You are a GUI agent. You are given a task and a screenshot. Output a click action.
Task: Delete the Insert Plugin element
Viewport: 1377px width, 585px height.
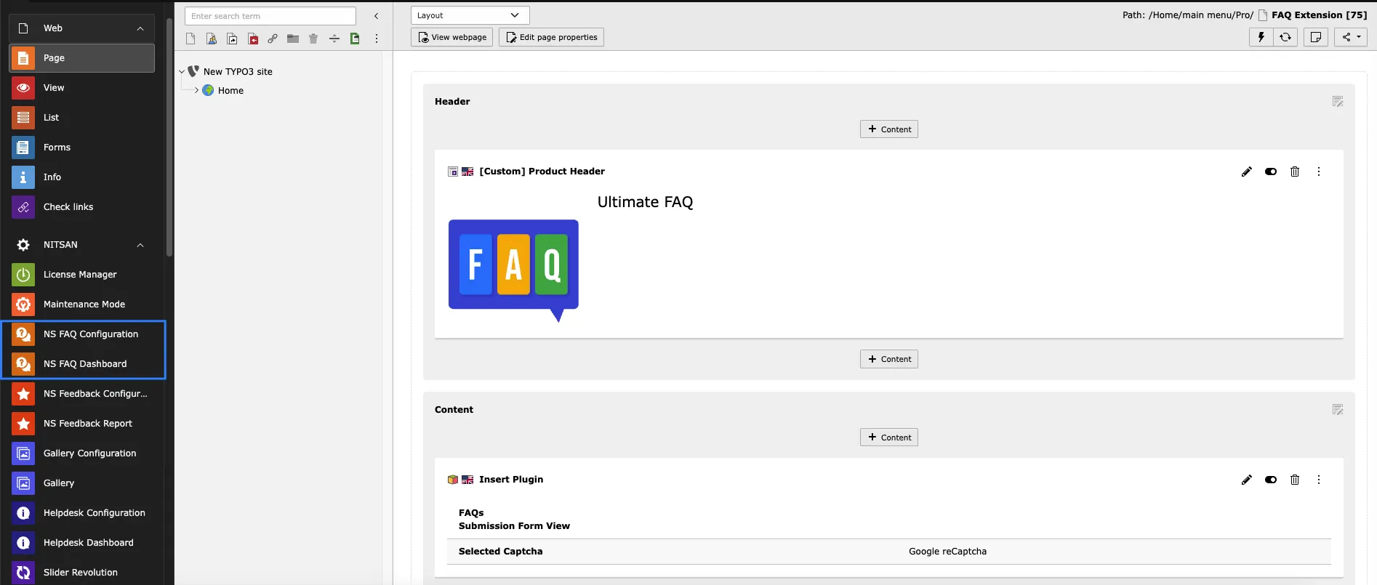1295,480
